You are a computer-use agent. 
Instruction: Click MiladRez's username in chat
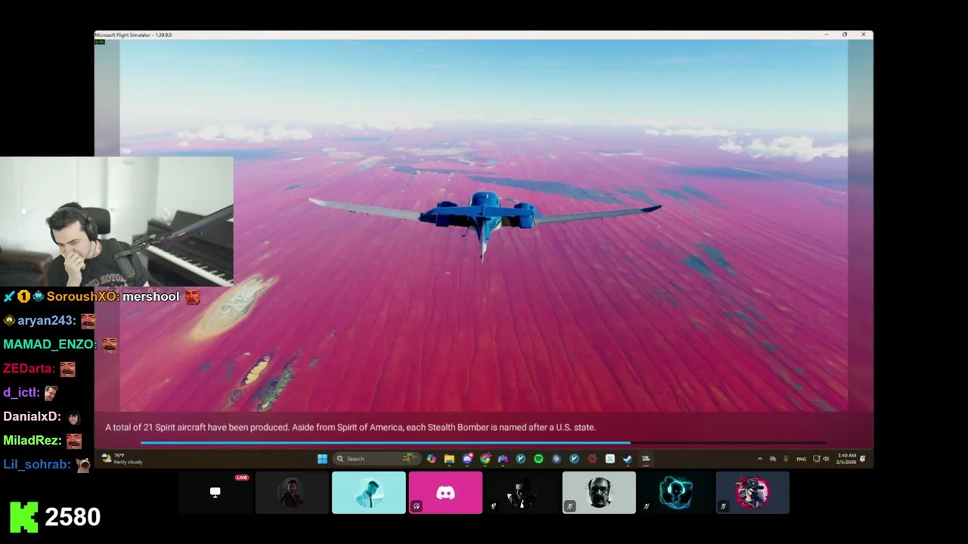coord(31,440)
